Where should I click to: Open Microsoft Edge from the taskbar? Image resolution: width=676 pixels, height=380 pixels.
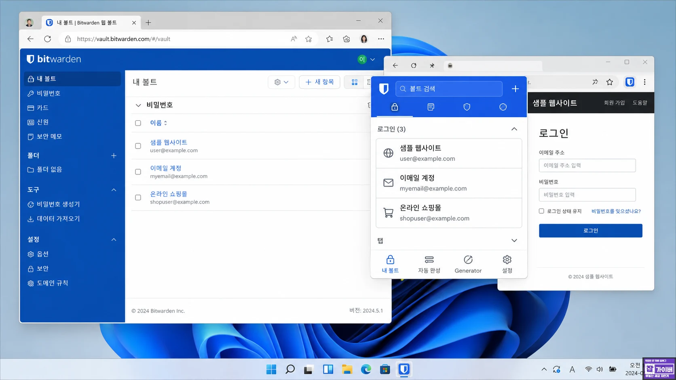366,369
